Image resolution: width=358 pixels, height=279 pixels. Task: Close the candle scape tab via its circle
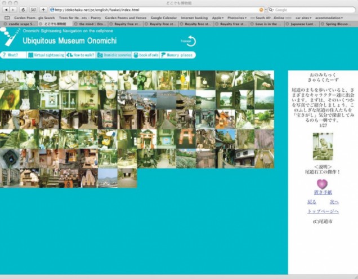click(5, 24)
